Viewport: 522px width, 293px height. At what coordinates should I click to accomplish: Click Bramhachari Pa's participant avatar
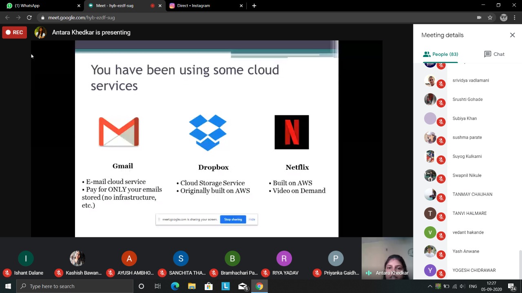point(232,258)
